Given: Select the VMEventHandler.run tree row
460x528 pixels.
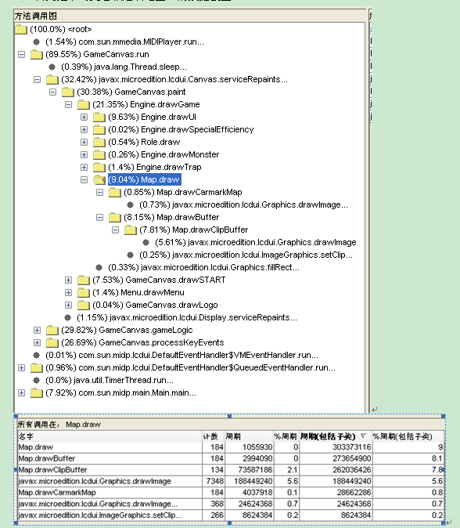Looking at the screenshot, I should [181, 355].
